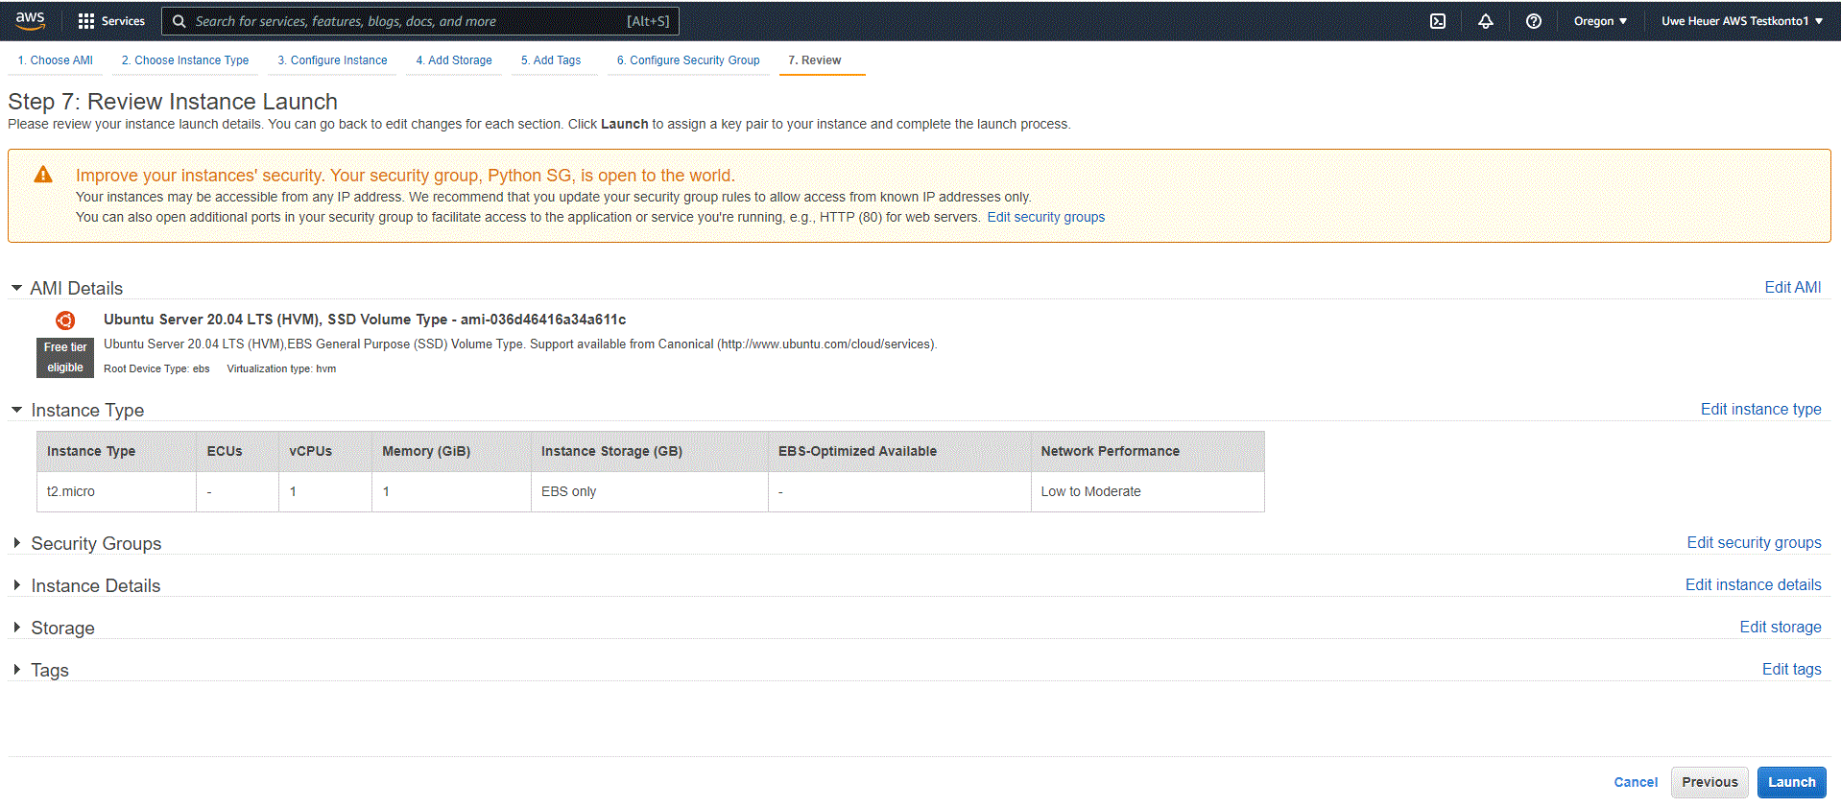
Task: Expand the Security Groups section
Action: point(17,543)
